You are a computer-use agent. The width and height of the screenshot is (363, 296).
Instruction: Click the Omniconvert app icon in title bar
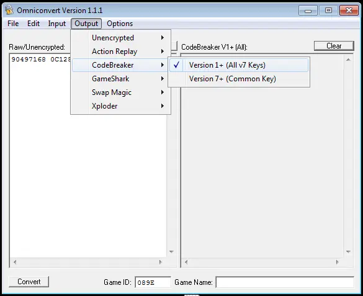pos(9,10)
